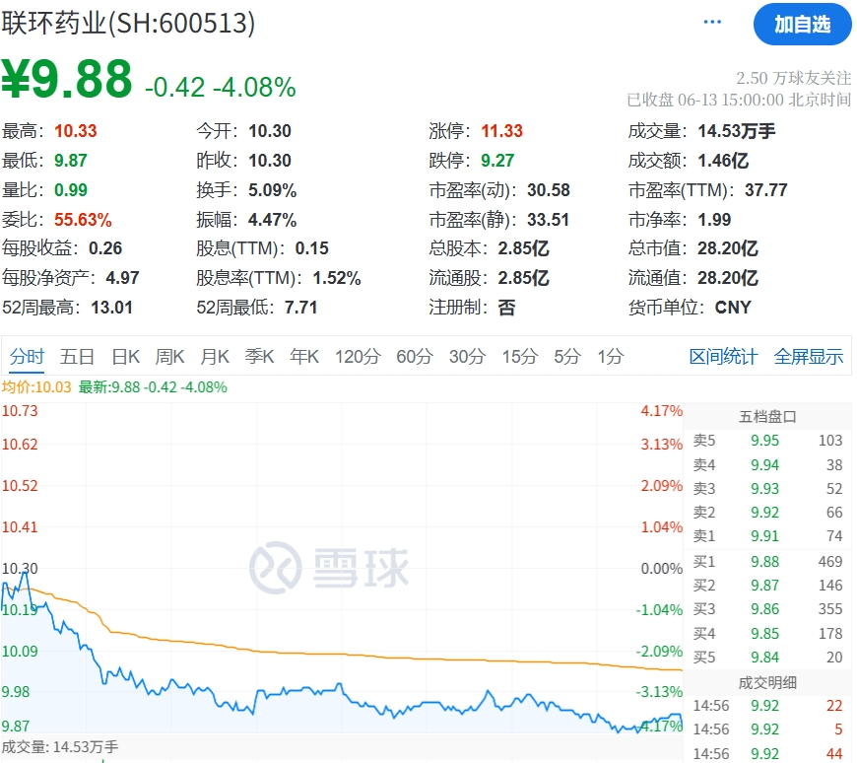Image resolution: width=857 pixels, height=763 pixels.
Task: Click the 加自选 button
Action: [802, 24]
